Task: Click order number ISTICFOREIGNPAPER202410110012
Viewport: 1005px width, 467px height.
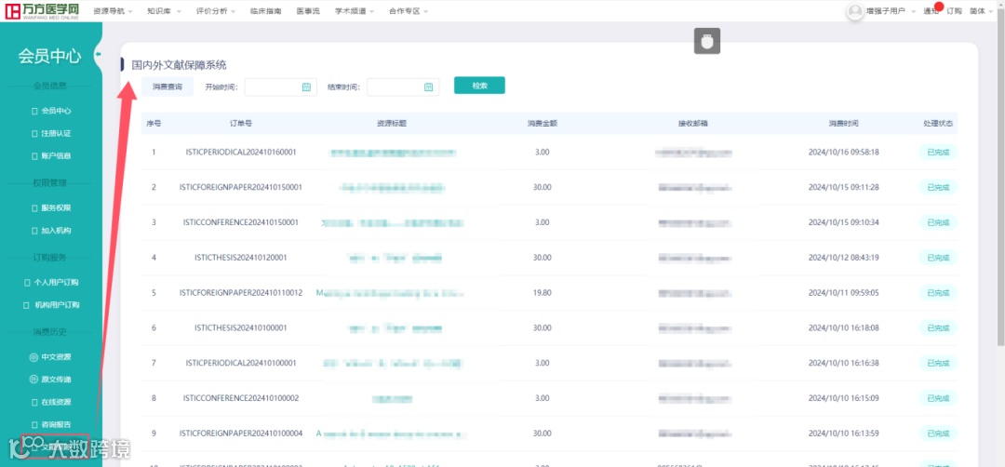Action: (x=241, y=293)
